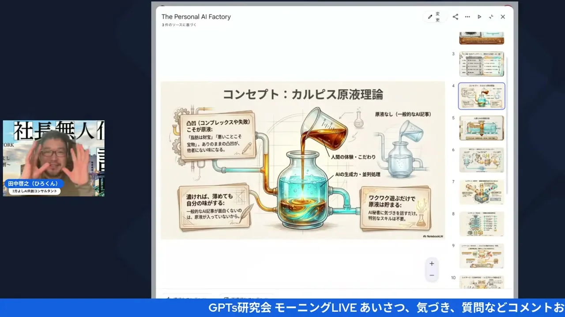Image resolution: width=565 pixels, height=317 pixels.
Task: Select slide 3 thumbnail in the sidebar
Action: [481, 64]
